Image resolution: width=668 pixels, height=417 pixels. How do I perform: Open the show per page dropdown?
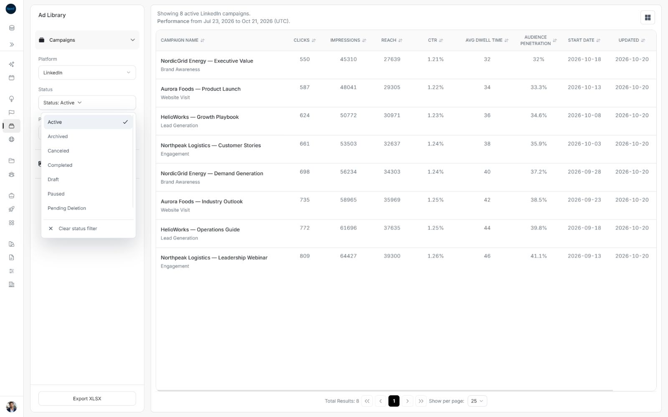pos(477,401)
